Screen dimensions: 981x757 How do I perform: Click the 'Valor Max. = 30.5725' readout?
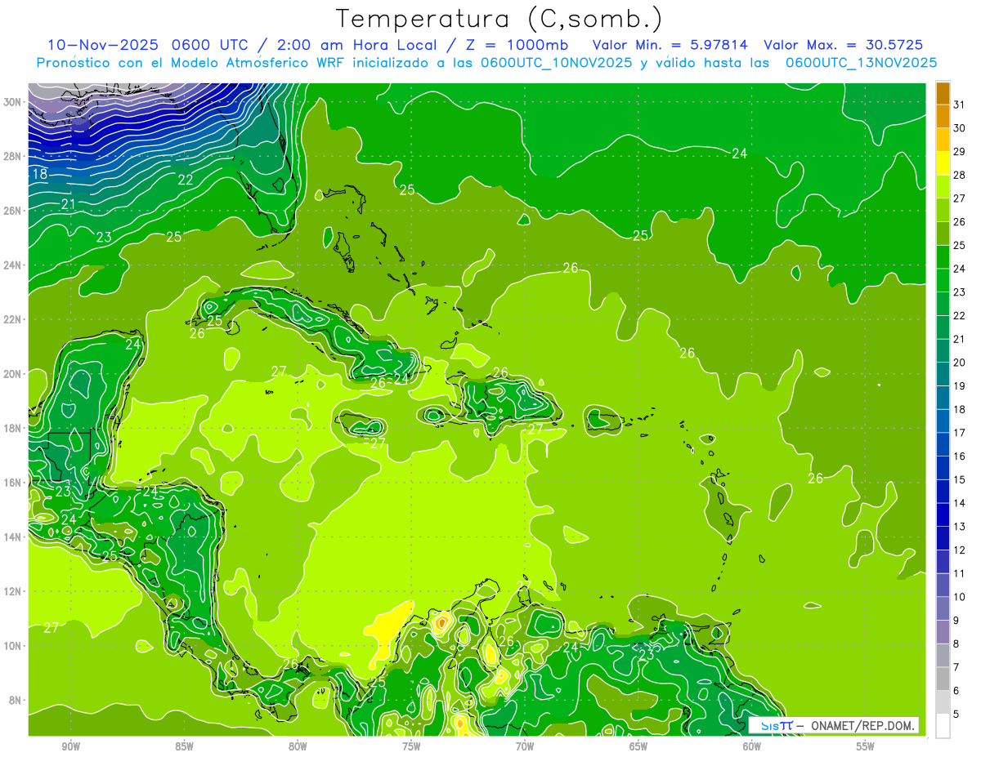click(x=844, y=45)
